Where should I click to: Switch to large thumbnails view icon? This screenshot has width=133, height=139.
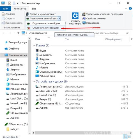pyautogui.click(x=129, y=137)
